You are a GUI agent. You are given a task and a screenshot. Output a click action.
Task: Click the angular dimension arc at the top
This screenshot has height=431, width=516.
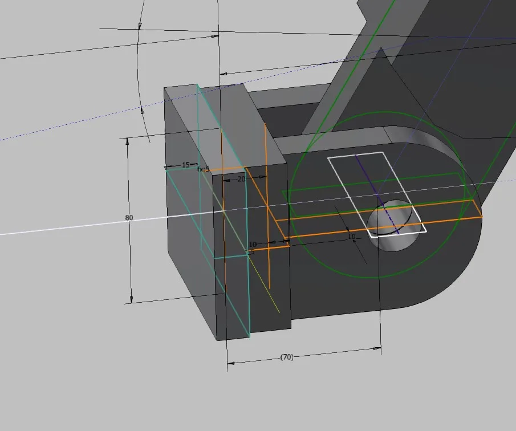(139, 68)
